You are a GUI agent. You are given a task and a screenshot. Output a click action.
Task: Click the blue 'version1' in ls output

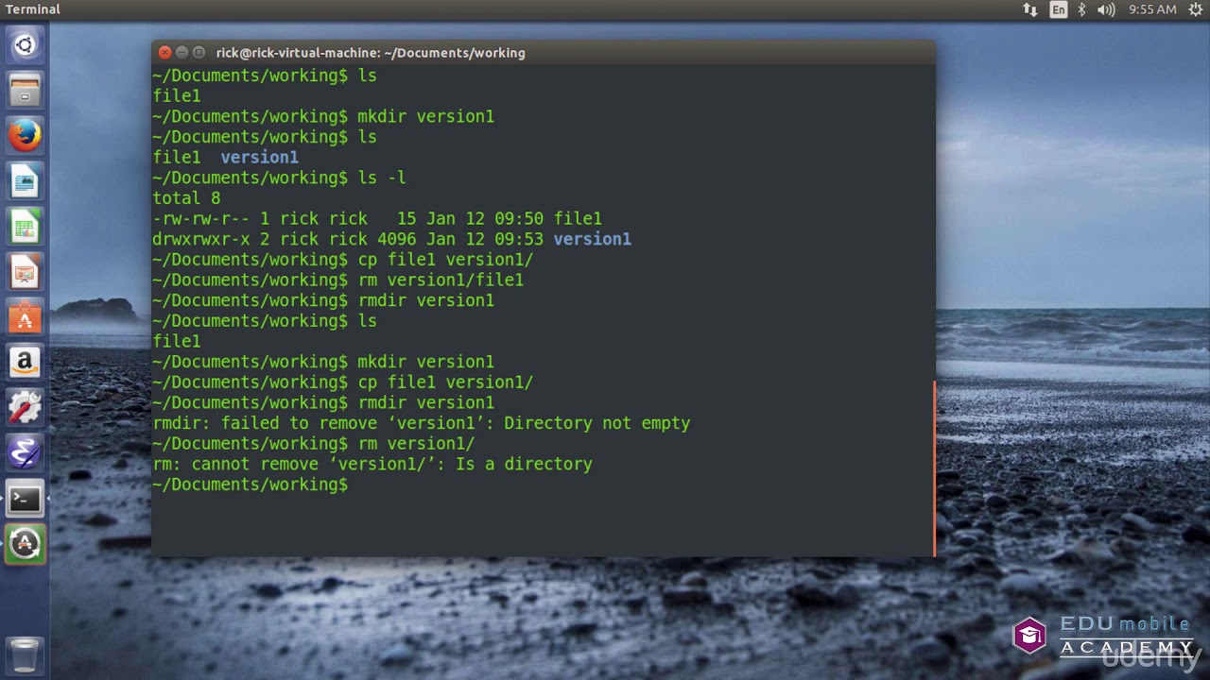click(259, 158)
